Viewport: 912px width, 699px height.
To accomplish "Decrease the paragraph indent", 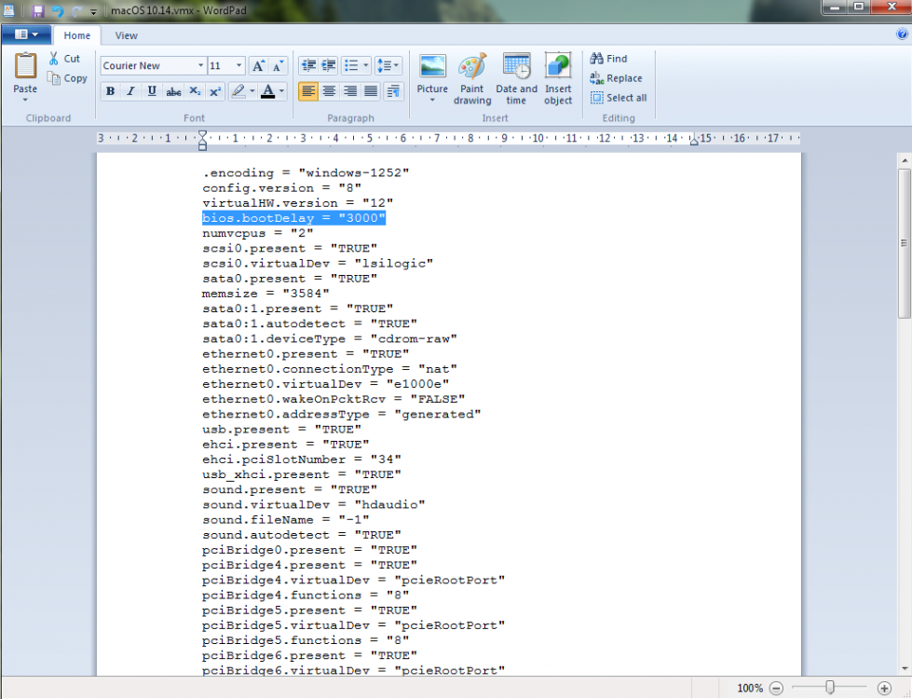I will click(309, 66).
